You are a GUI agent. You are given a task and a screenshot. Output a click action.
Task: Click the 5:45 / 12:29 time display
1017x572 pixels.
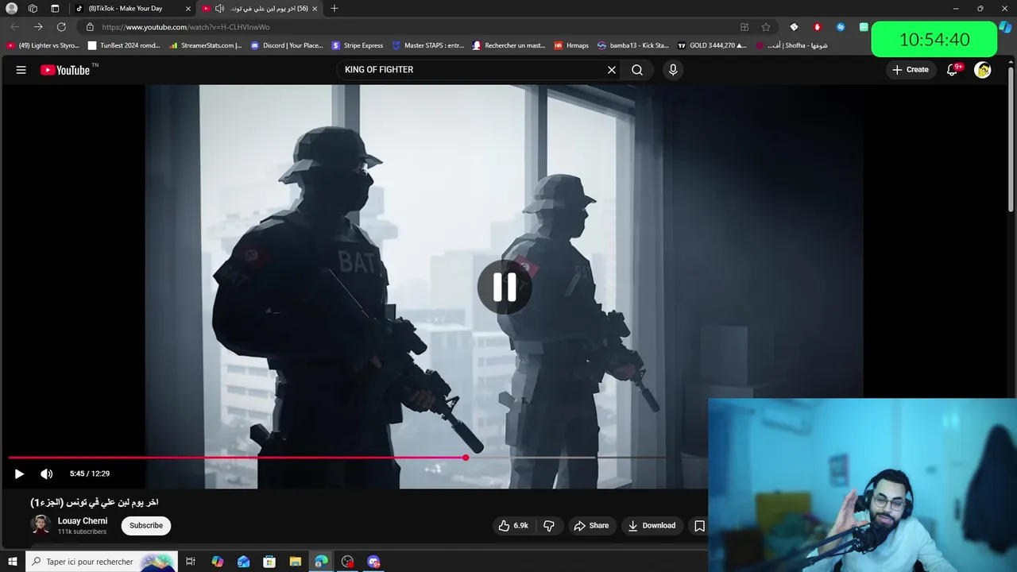click(90, 473)
